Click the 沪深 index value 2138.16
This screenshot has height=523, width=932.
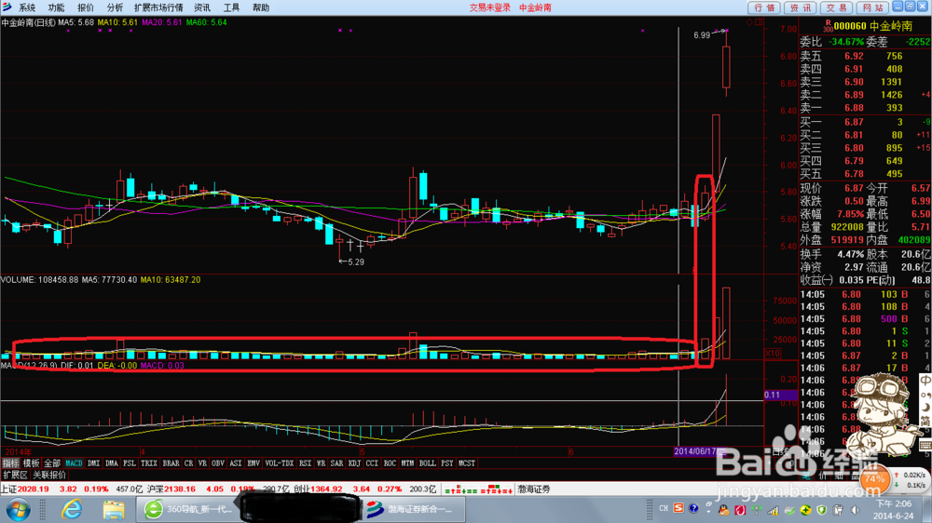[180, 489]
